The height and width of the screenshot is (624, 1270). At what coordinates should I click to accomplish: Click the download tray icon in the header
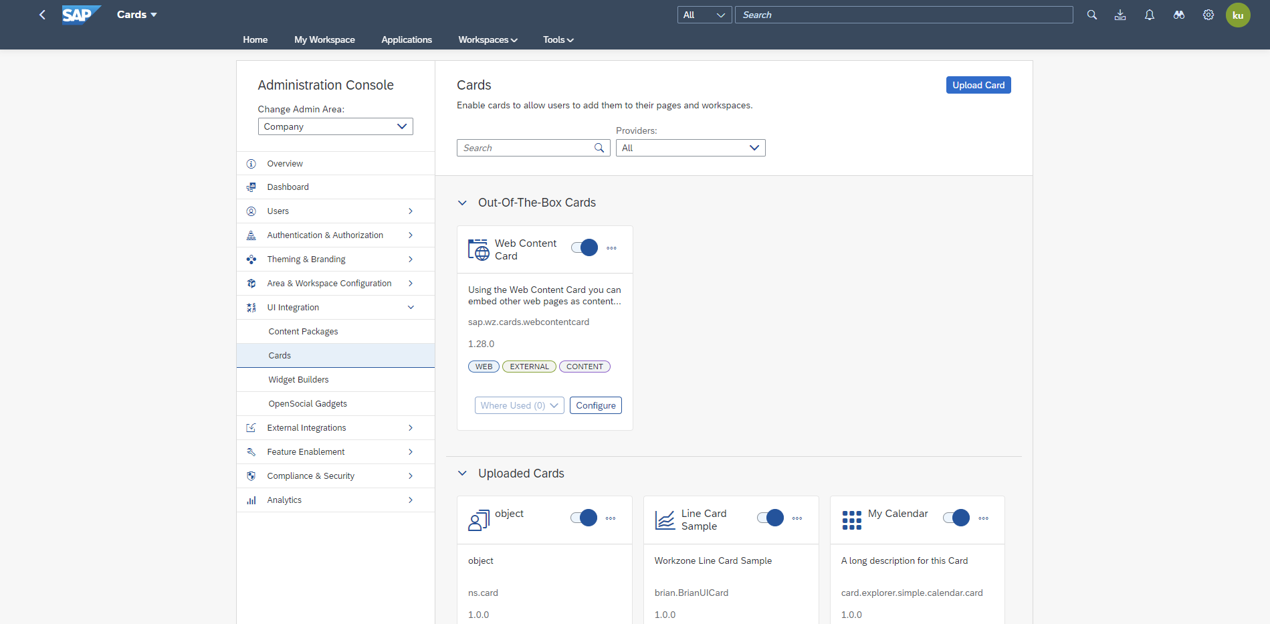[1120, 15]
